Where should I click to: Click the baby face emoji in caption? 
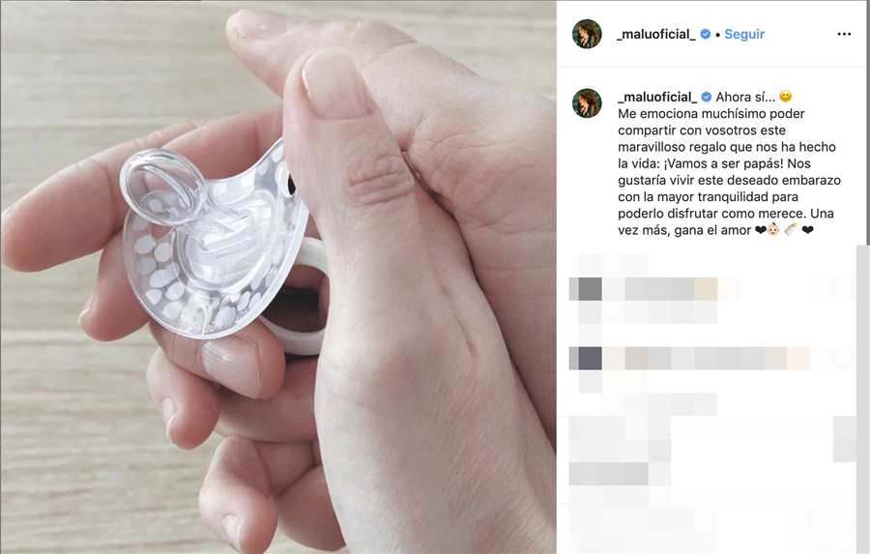click(773, 229)
